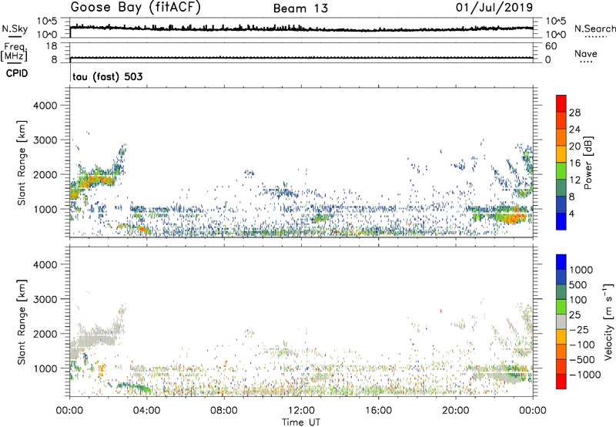
Task: Click the '16:00' time axis label
Action: pos(378,411)
